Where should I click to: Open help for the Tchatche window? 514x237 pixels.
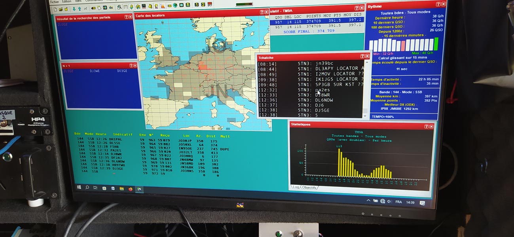pos(362,56)
